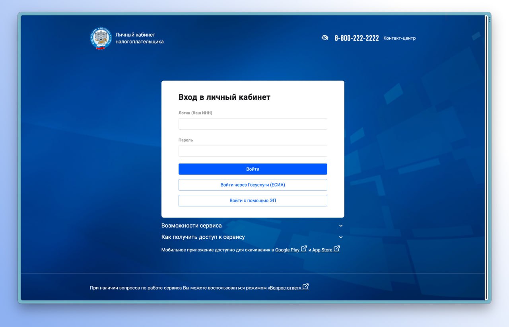The width and height of the screenshot is (509, 327).
Task: Click the external-link icon after App Store
Action: click(337, 249)
